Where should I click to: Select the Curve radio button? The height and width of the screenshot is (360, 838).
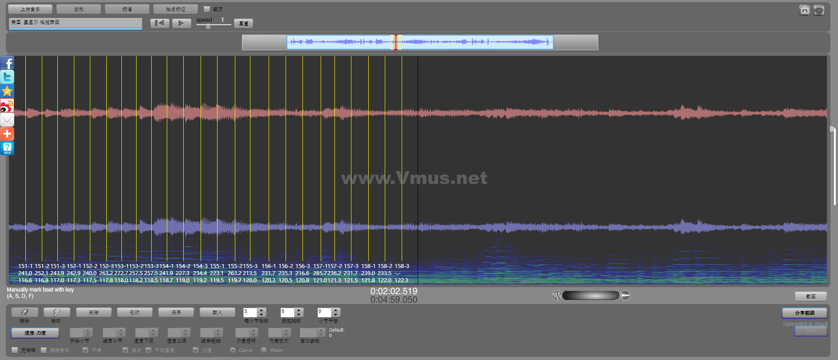[x=233, y=350]
